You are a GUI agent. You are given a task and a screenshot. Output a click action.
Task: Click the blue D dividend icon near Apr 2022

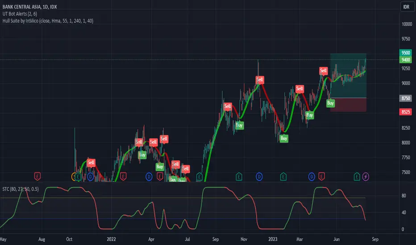tap(149, 177)
